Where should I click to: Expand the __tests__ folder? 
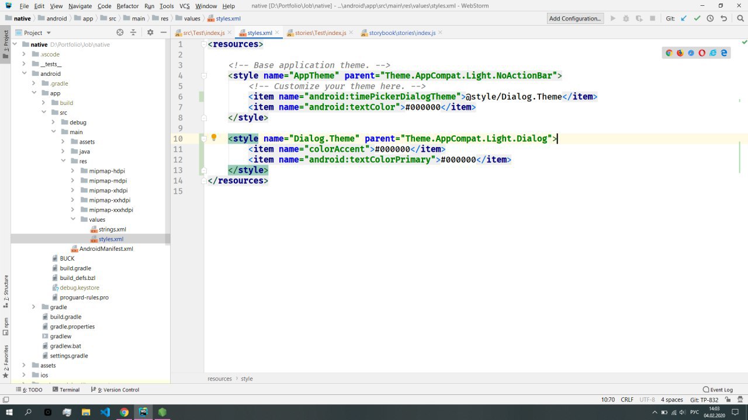25,64
